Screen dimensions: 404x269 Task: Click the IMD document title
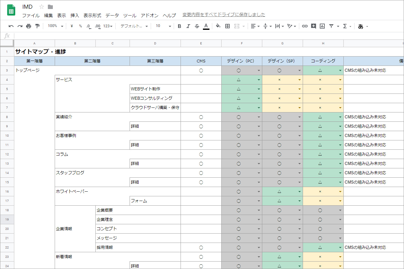pos(27,7)
